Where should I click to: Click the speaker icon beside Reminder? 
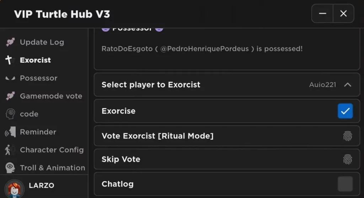coord(10,132)
